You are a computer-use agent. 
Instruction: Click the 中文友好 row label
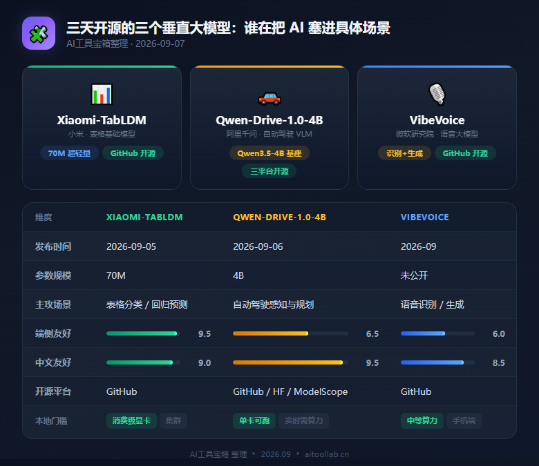53,362
